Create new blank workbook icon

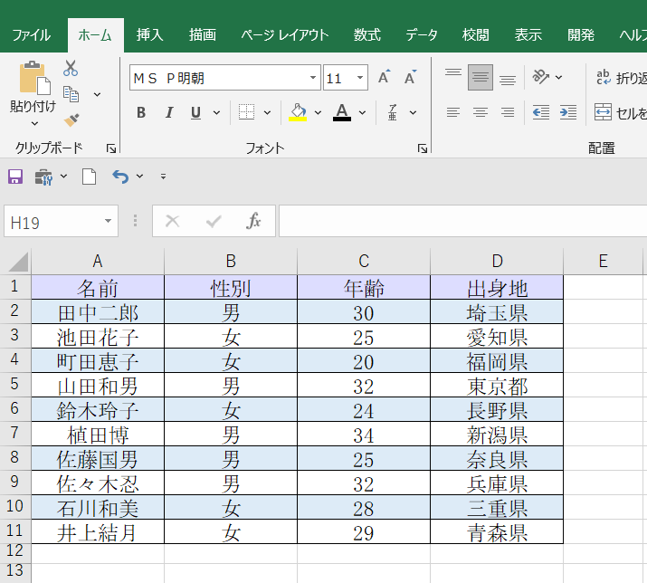click(x=89, y=177)
